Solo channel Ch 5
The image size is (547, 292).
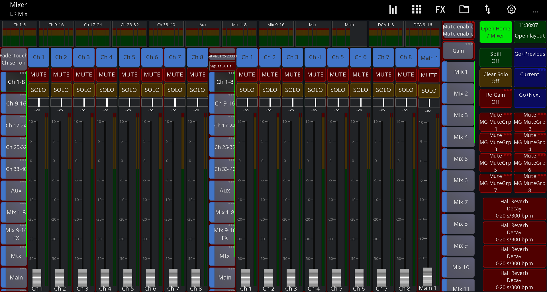pos(129,90)
